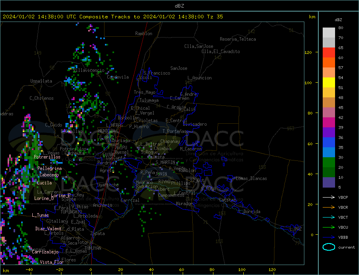The width and height of the screenshot is (359, 275).
Task: Click the Uspallata map label
Action: 41,81
